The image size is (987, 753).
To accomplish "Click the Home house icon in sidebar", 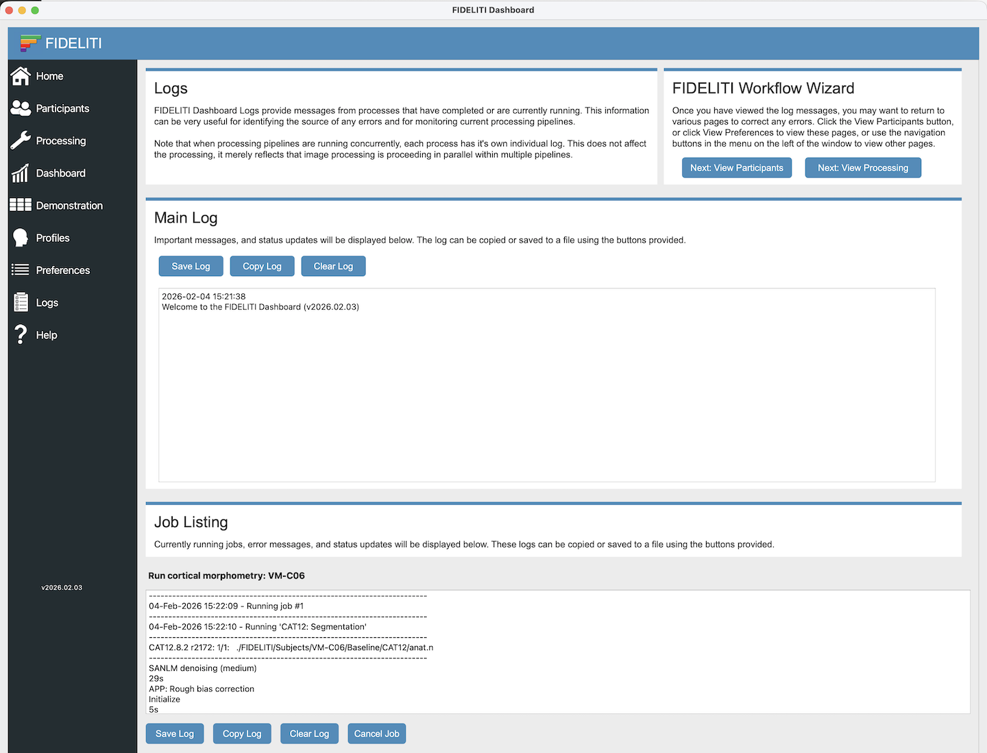I will [21, 76].
